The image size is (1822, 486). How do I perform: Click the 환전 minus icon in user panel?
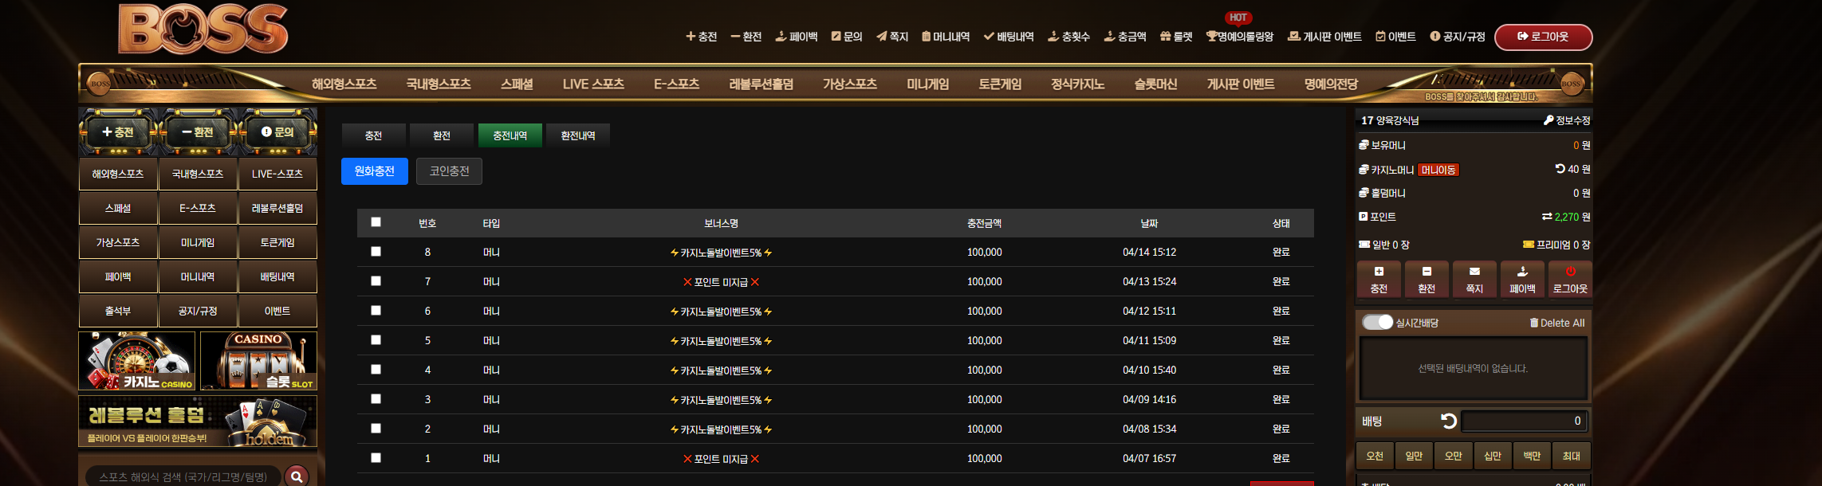(1427, 272)
